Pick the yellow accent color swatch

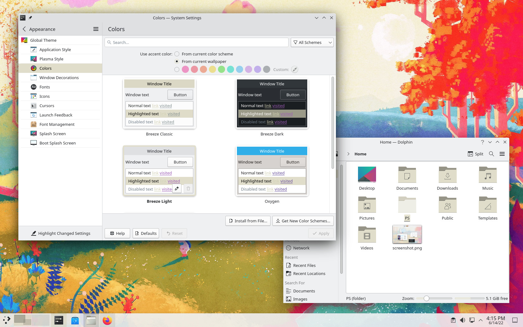[x=212, y=69]
